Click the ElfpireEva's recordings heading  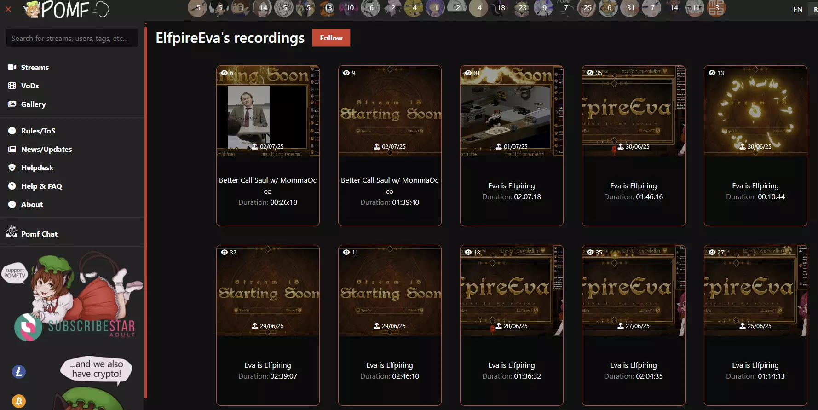tap(230, 38)
